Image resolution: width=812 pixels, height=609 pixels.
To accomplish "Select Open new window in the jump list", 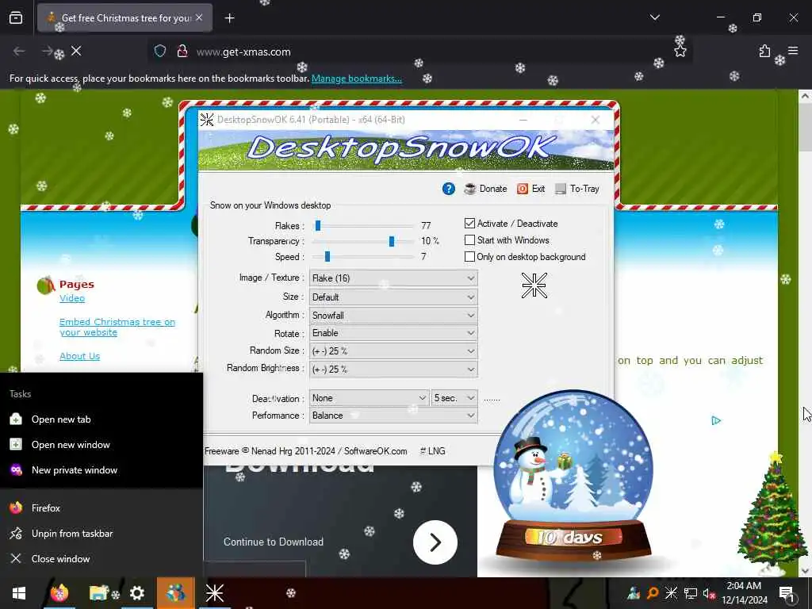I will (x=101, y=445).
